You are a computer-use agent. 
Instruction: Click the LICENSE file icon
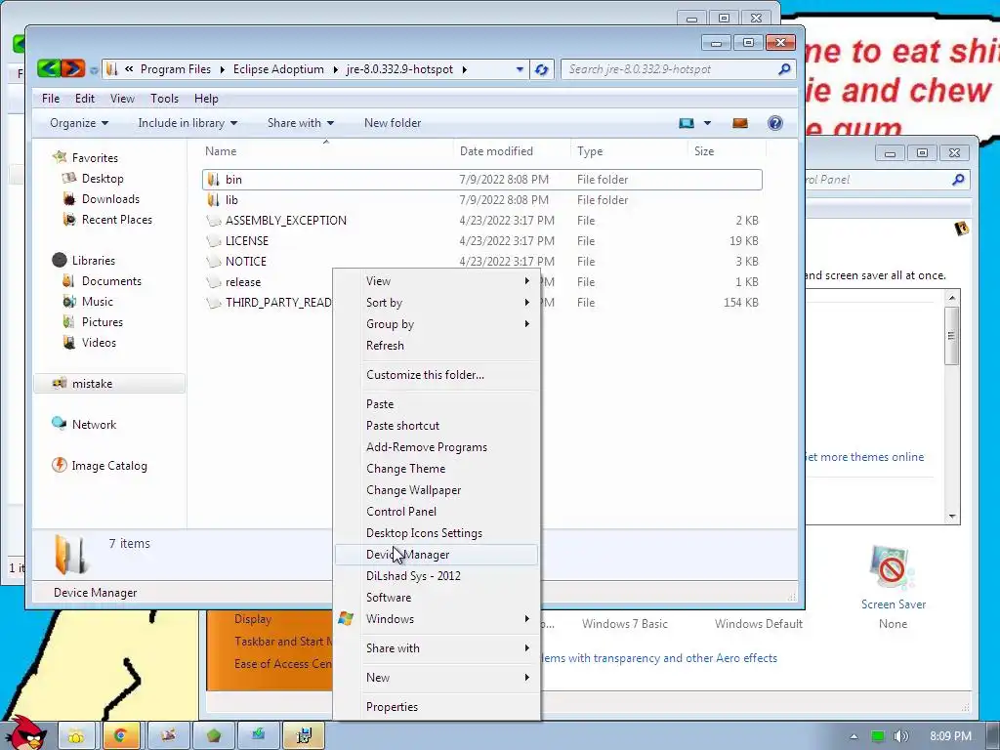tap(214, 241)
